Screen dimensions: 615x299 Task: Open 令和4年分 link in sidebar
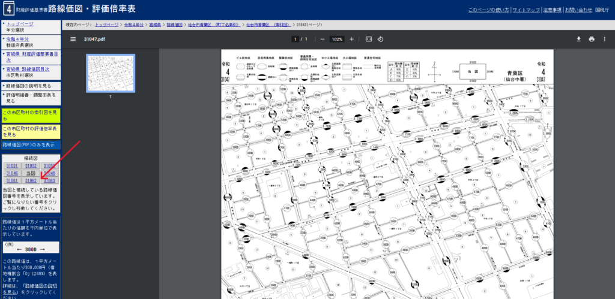pyautogui.click(x=17, y=39)
